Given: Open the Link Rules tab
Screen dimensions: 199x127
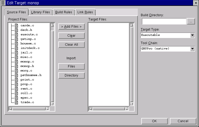Looking at the screenshot, I should pos(85,12).
